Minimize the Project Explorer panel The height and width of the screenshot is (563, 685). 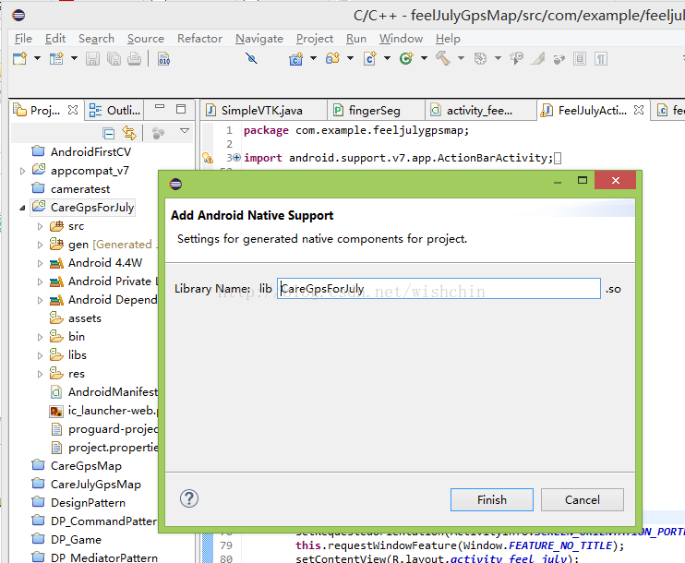pyautogui.click(x=160, y=106)
